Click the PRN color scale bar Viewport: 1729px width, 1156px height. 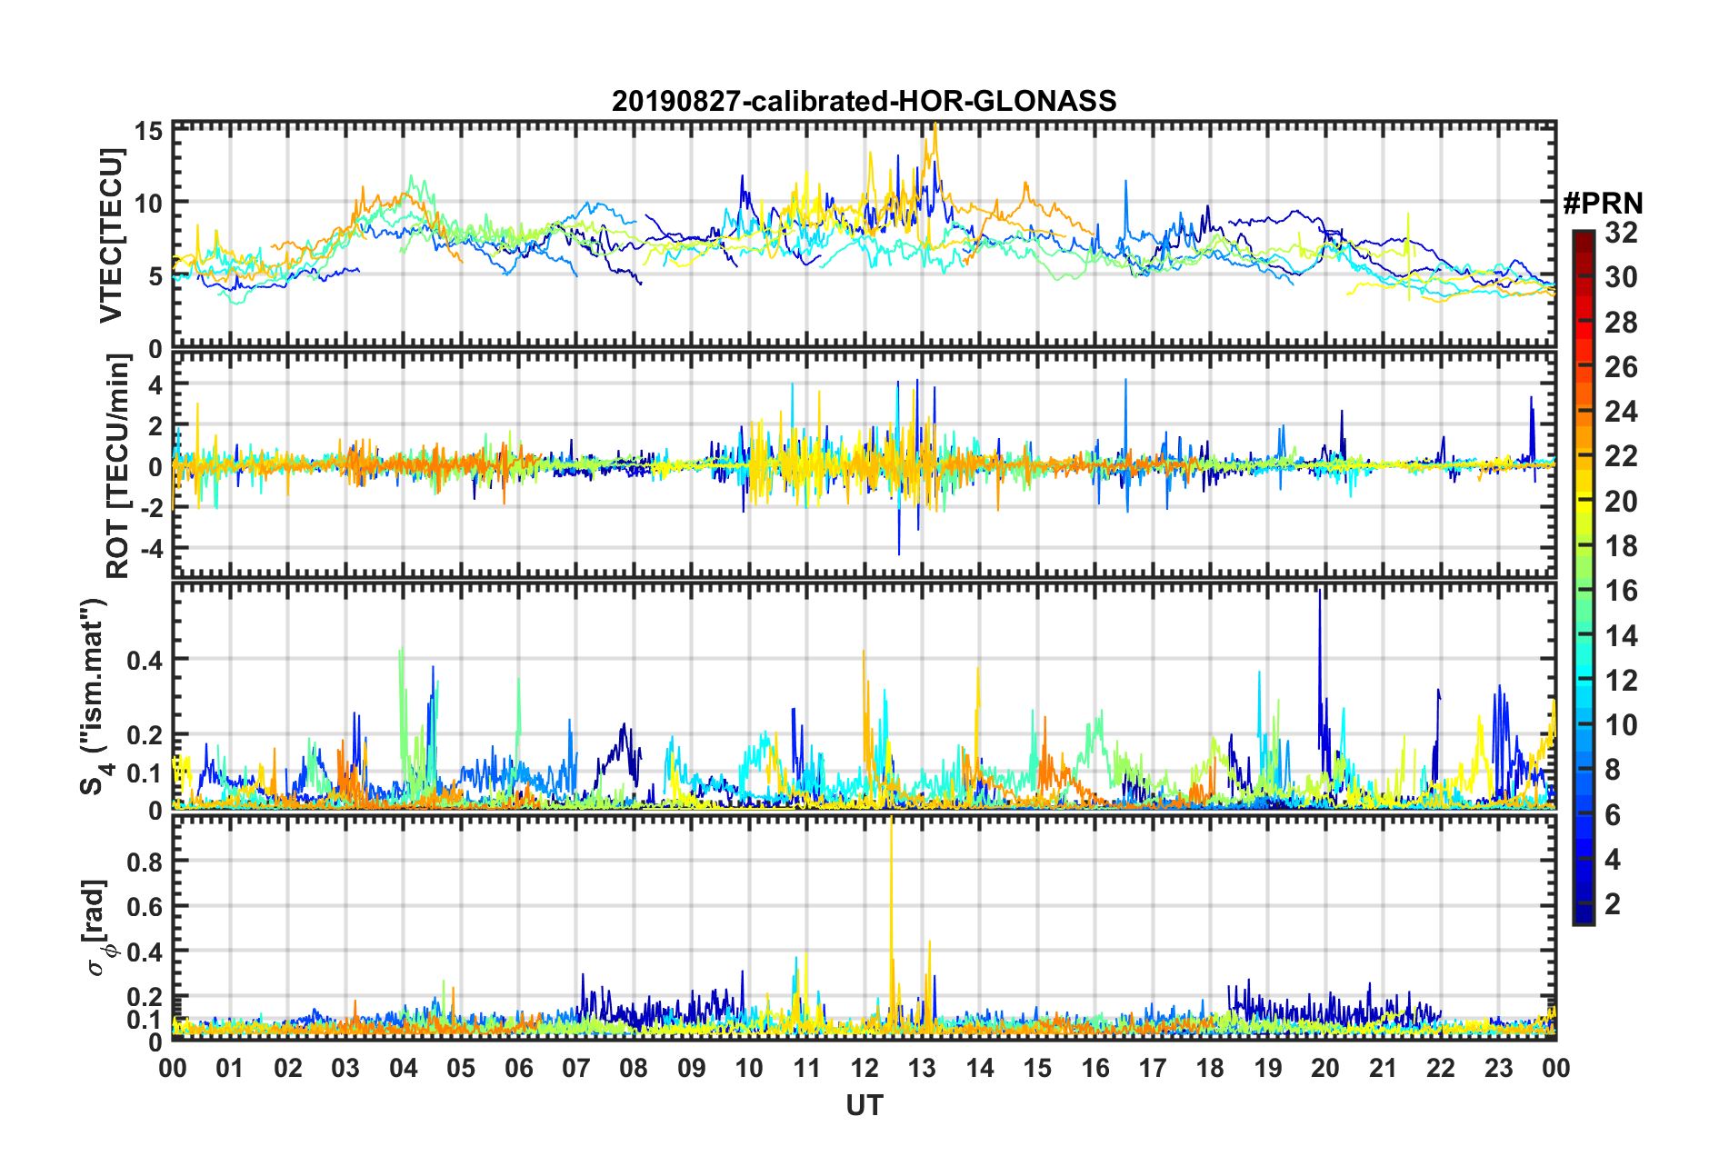pos(1584,577)
